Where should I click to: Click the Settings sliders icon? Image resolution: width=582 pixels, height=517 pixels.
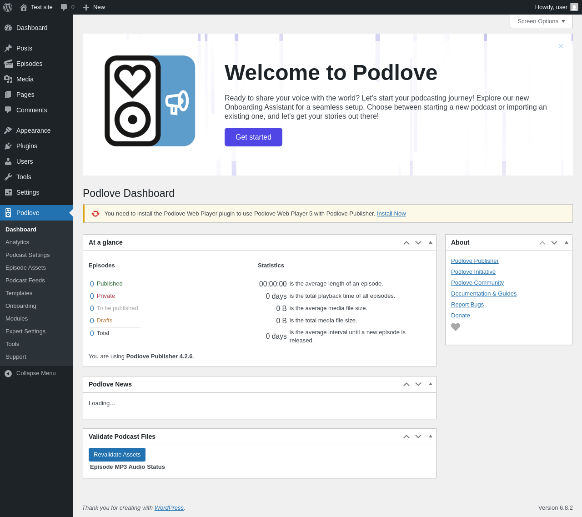click(x=8, y=192)
